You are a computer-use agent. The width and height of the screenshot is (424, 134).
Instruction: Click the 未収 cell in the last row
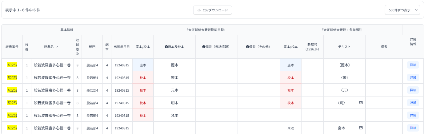[x=290, y=128]
